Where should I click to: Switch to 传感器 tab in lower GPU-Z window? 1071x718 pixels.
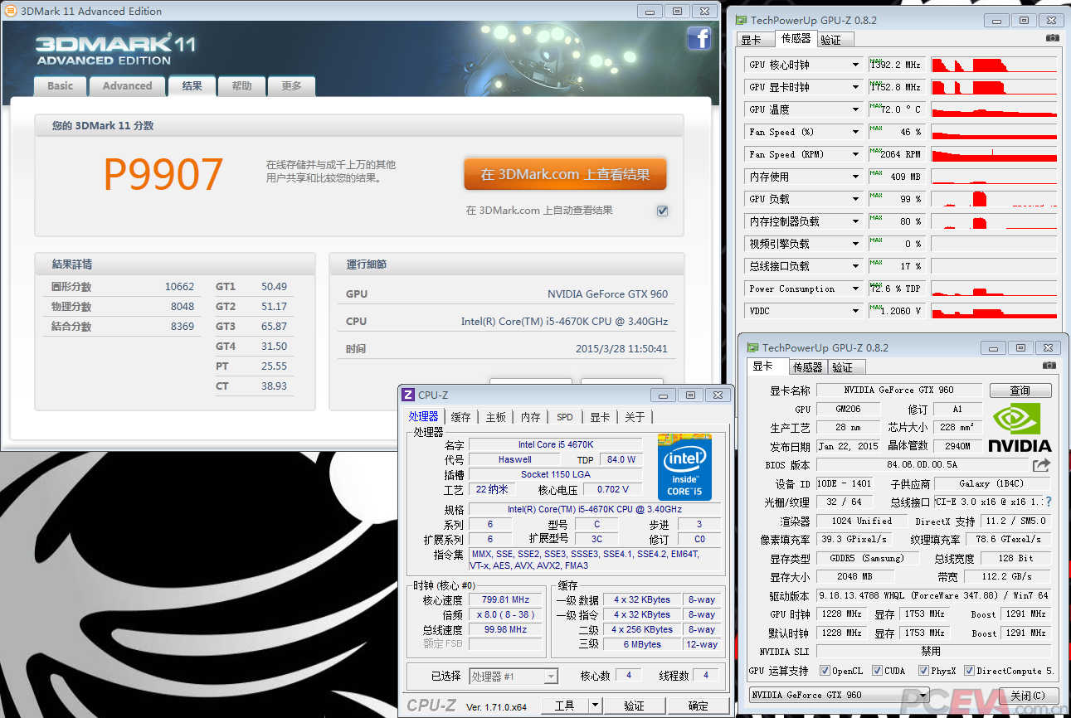pyautogui.click(x=807, y=367)
